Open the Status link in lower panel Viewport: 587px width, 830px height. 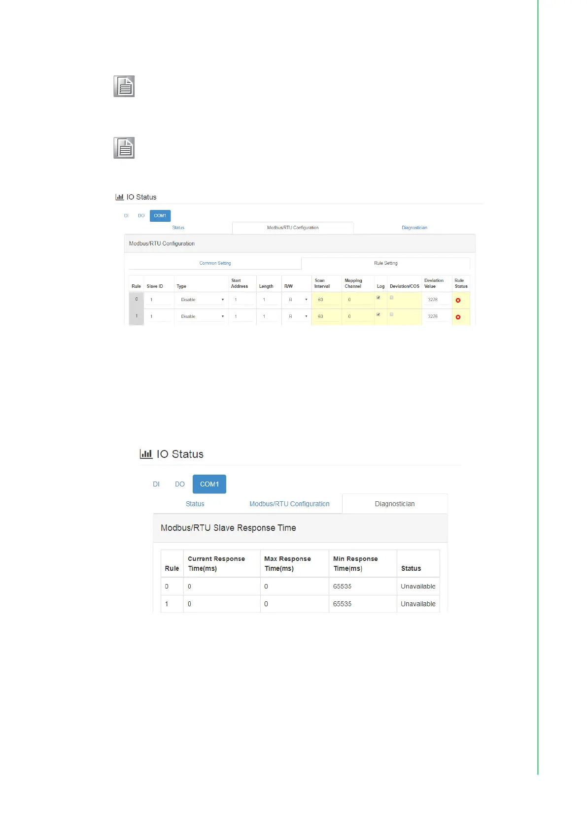coord(195,504)
